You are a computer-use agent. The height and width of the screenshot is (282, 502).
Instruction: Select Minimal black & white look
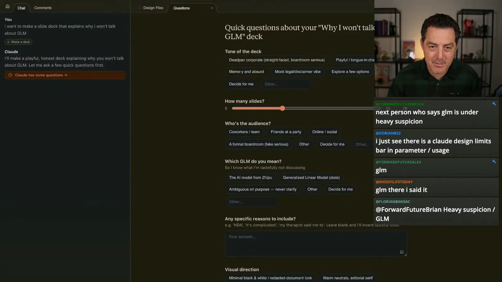click(270, 278)
